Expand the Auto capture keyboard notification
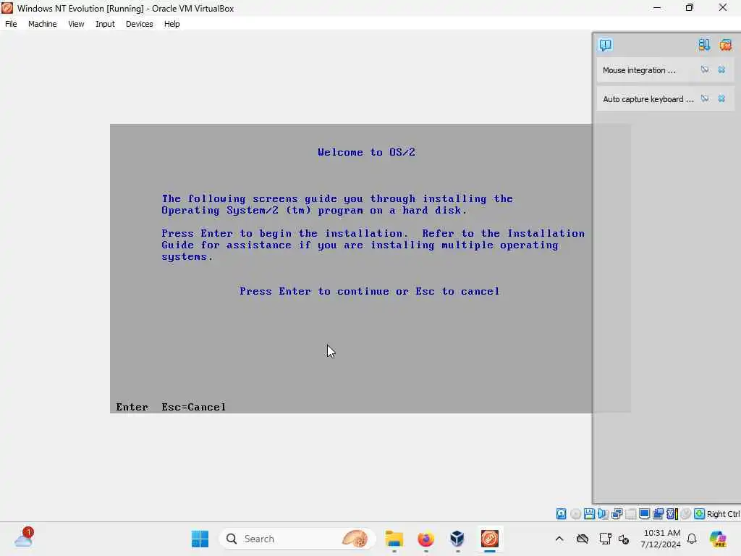Viewport: 741px width, 556px height. click(x=648, y=98)
